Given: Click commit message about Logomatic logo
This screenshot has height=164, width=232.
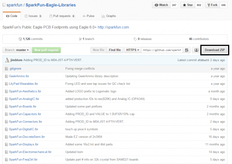Looking at the screenshot, I should [x=91, y=91].
